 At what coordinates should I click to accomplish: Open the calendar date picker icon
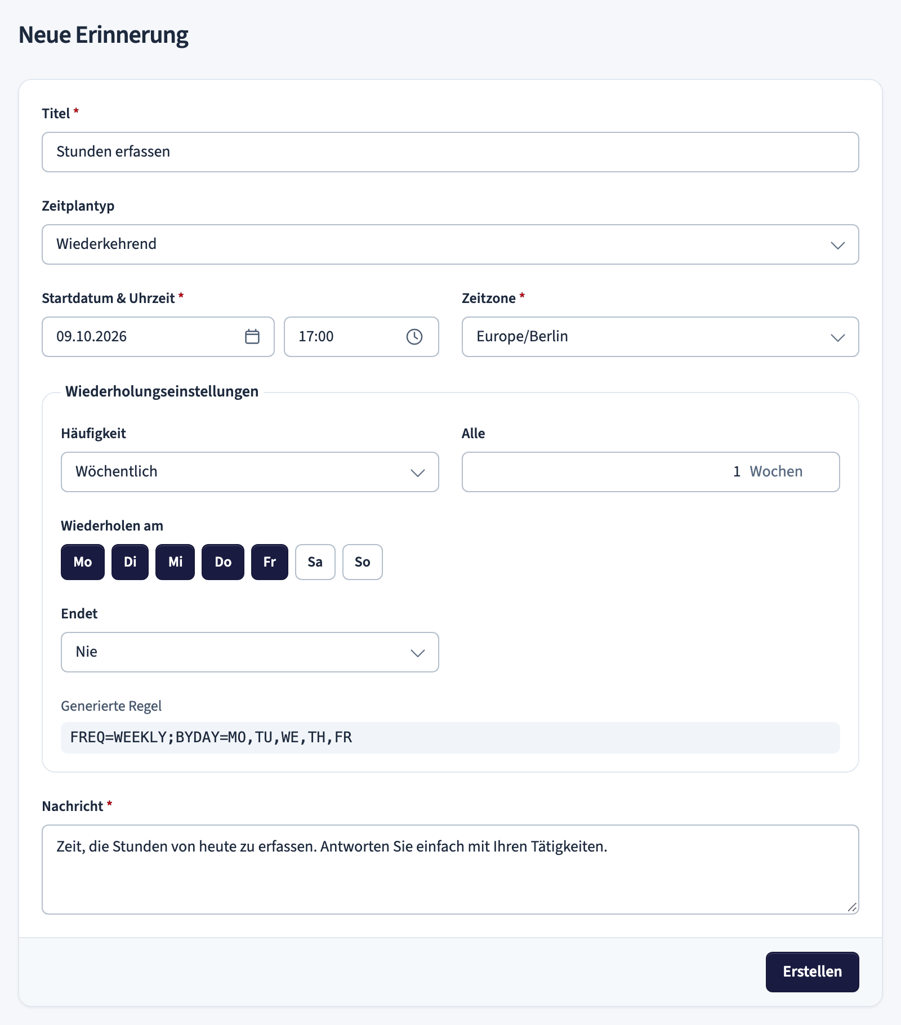(x=252, y=337)
